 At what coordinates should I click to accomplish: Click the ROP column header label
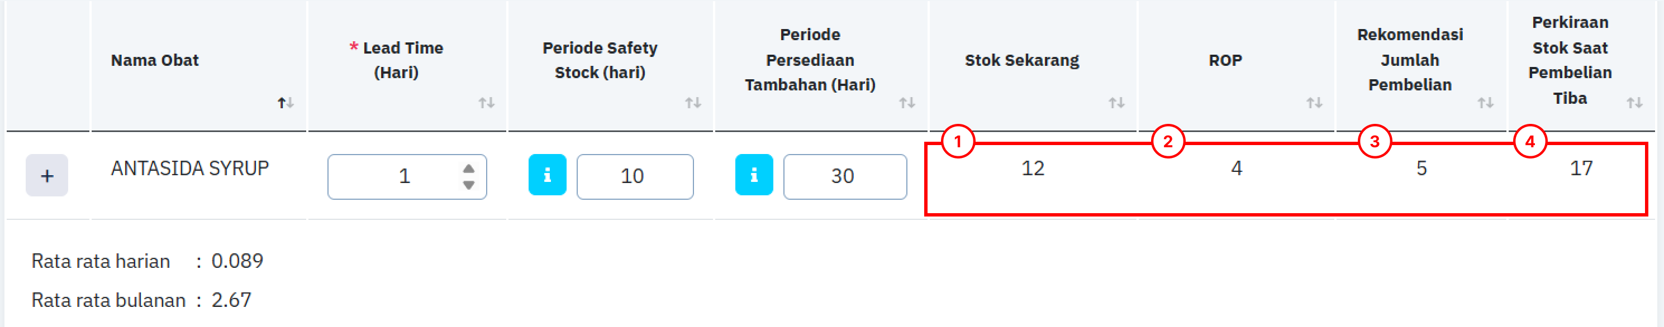coord(1225,60)
